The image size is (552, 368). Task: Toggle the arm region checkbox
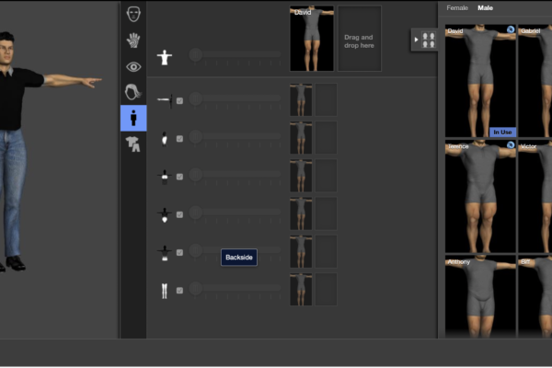point(179,100)
